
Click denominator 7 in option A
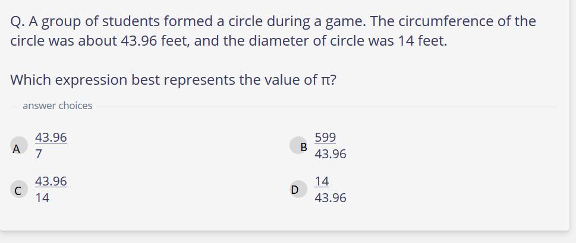pyautogui.click(x=39, y=154)
